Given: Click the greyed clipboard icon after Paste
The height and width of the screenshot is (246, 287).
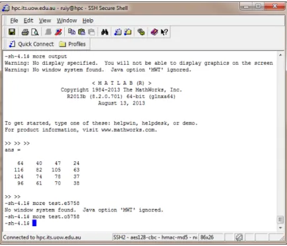Looking at the screenshot, I should (91, 32).
